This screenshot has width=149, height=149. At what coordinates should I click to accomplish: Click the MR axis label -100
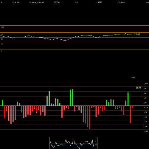click(x=146, y=131)
